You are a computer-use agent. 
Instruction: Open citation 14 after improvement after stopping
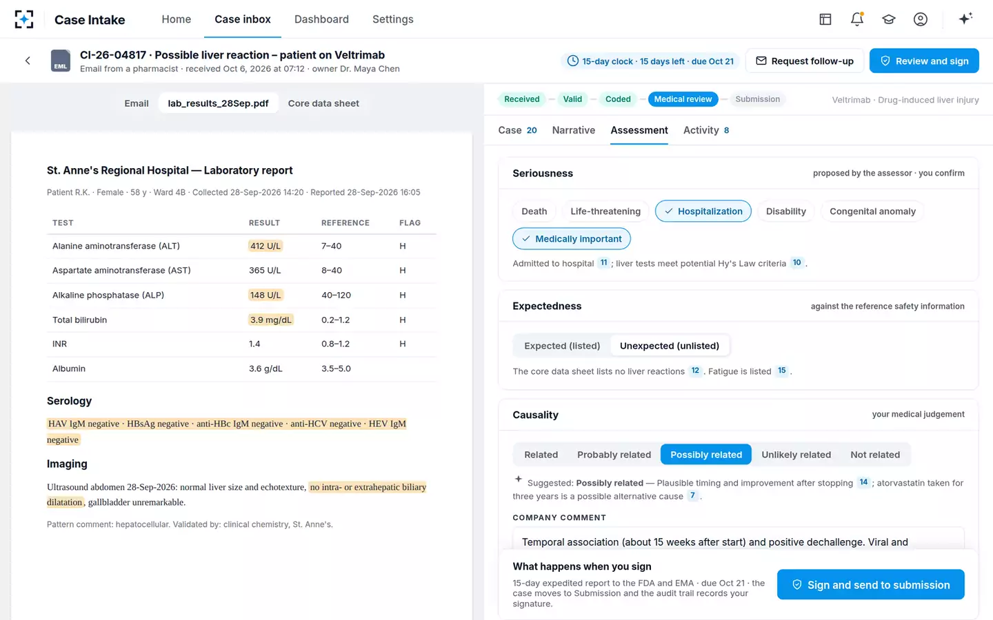tap(863, 482)
